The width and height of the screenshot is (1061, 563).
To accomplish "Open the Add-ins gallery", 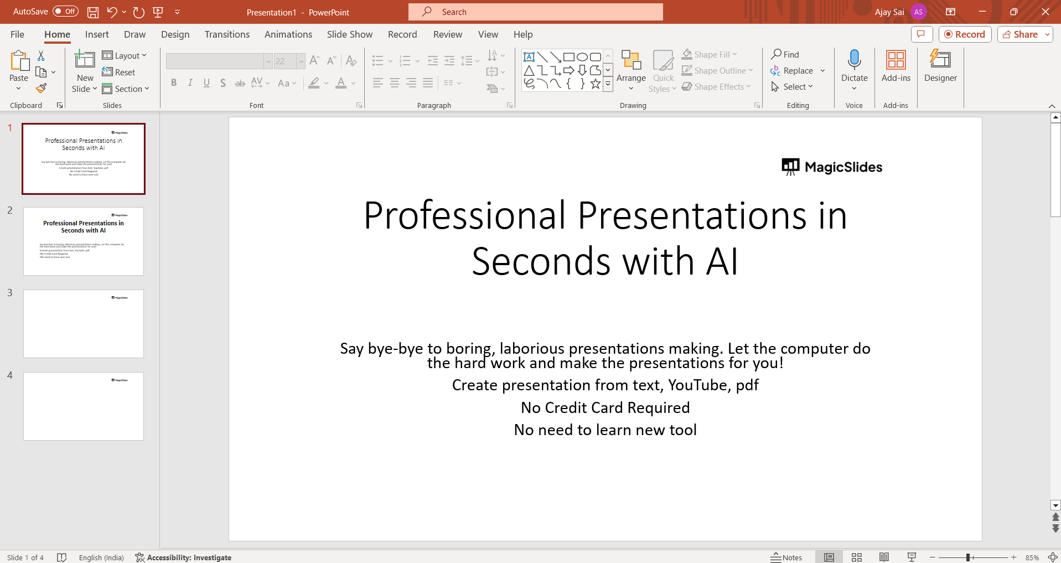I will click(x=896, y=66).
